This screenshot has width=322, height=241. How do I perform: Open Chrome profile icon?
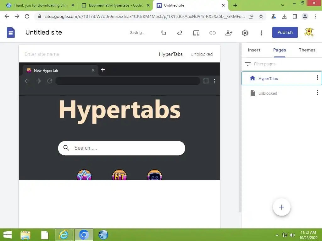pyautogui.click(x=305, y=16)
